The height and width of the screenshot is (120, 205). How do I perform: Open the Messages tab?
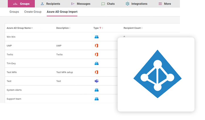click(x=81, y=4)
